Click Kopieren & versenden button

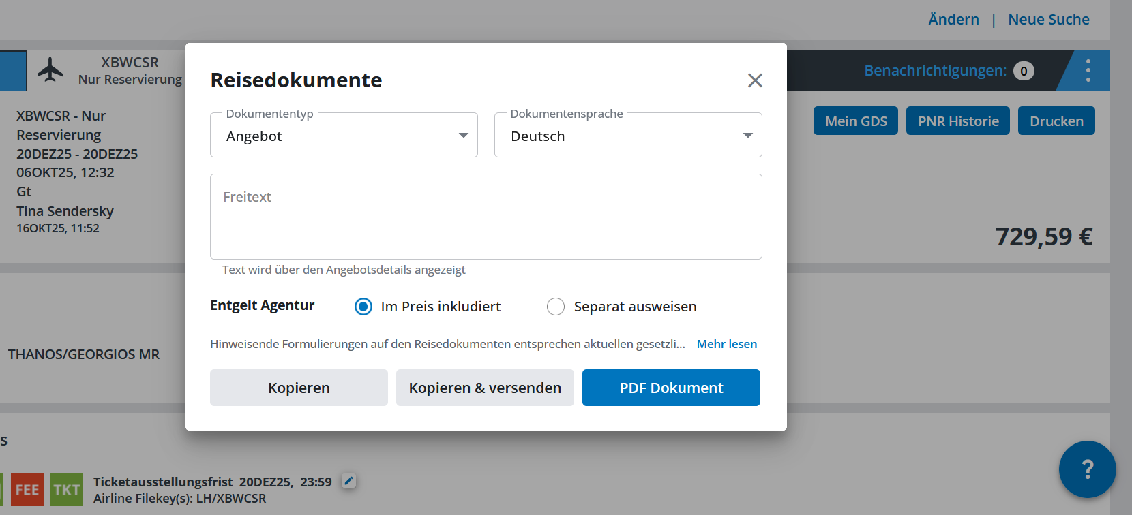(485, 388)
